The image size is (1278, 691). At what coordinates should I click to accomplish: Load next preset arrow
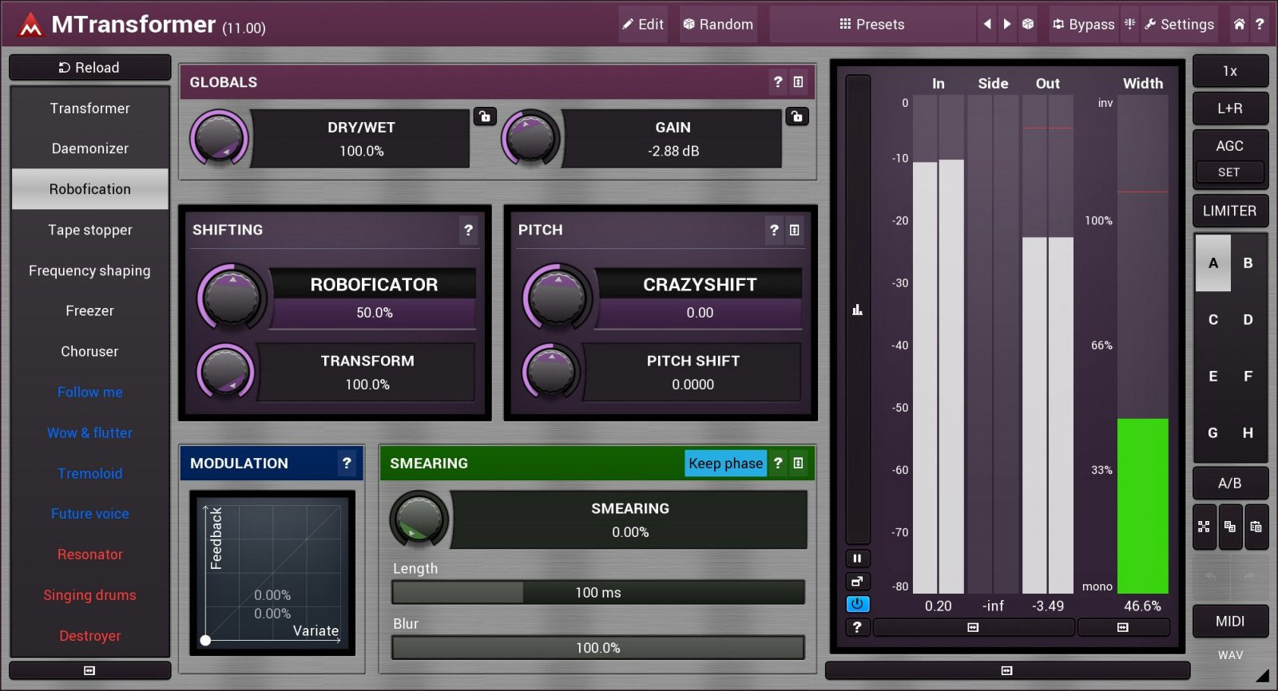point(1007,24)
